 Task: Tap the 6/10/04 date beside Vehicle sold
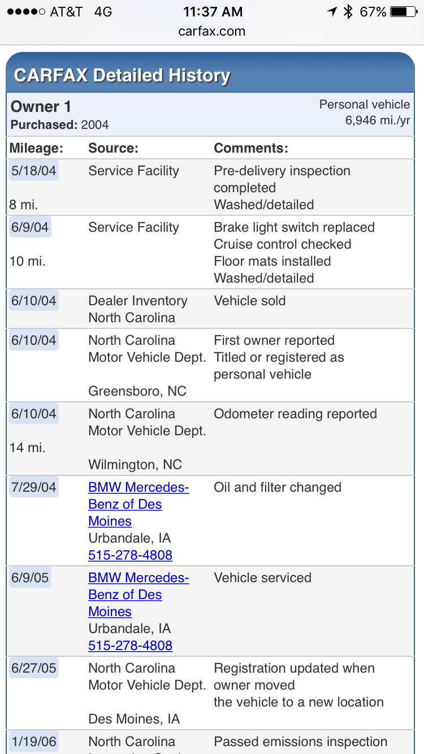coord(34,301)
